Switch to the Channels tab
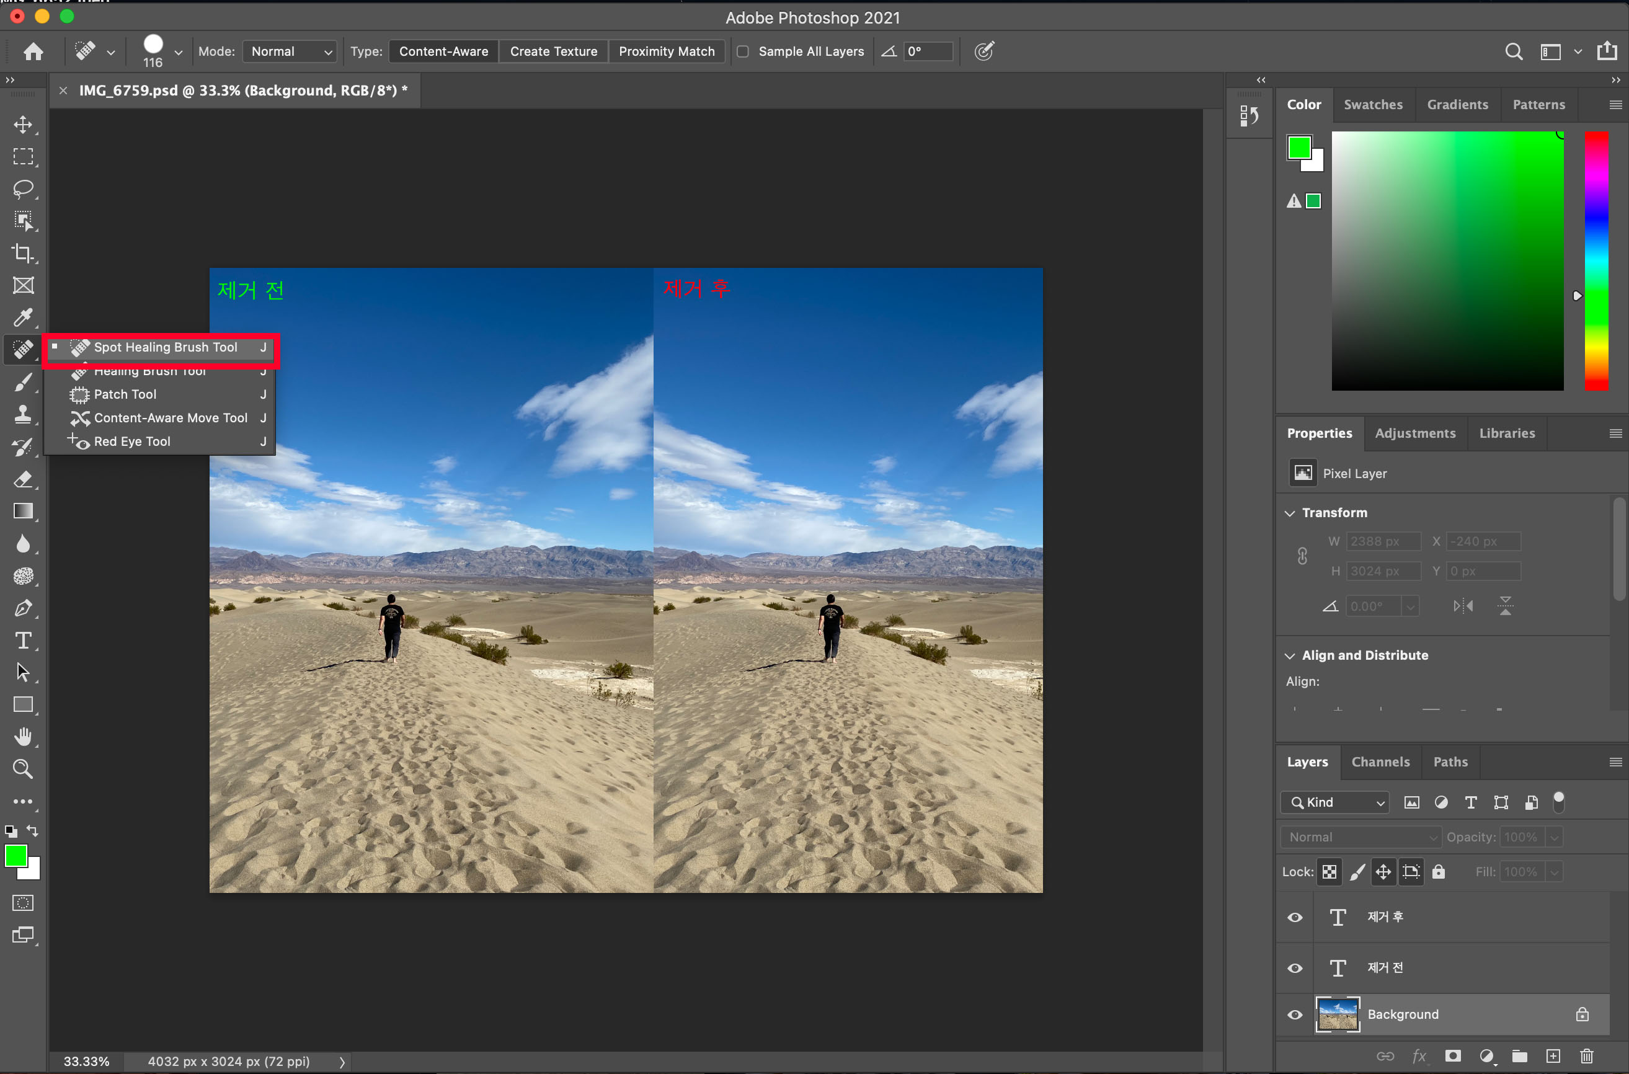The image size is (1629, 1074). 1380,761
